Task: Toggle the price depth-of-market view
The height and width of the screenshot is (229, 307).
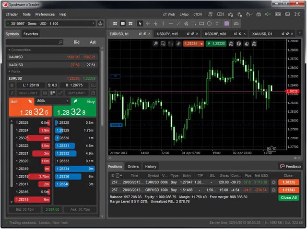Action: [52, 93]
